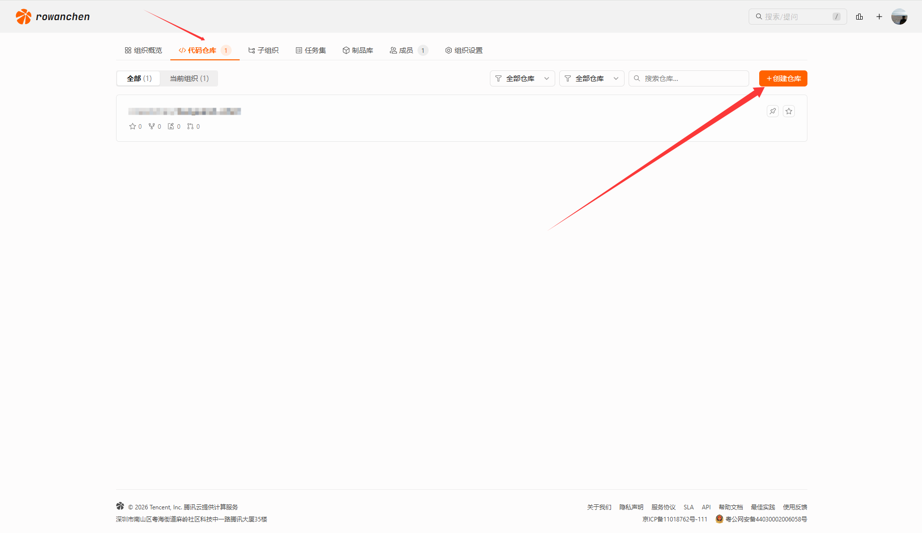Screen dimensions: 922x533
Task: Open the 组织设置 tab
Action: (464, 50)
